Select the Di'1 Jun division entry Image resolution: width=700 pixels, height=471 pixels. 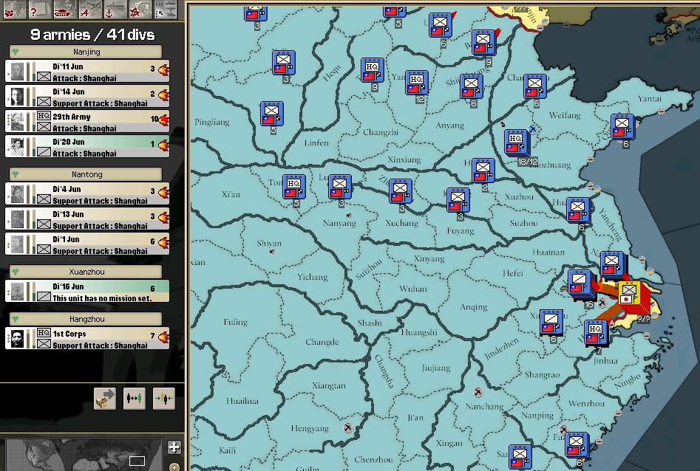[87, 244]
